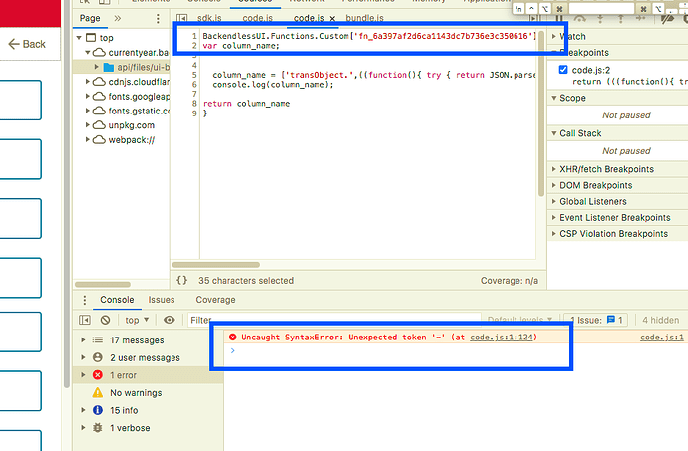Select the 15 info row
688x451 pixels.
pos(149,410)
